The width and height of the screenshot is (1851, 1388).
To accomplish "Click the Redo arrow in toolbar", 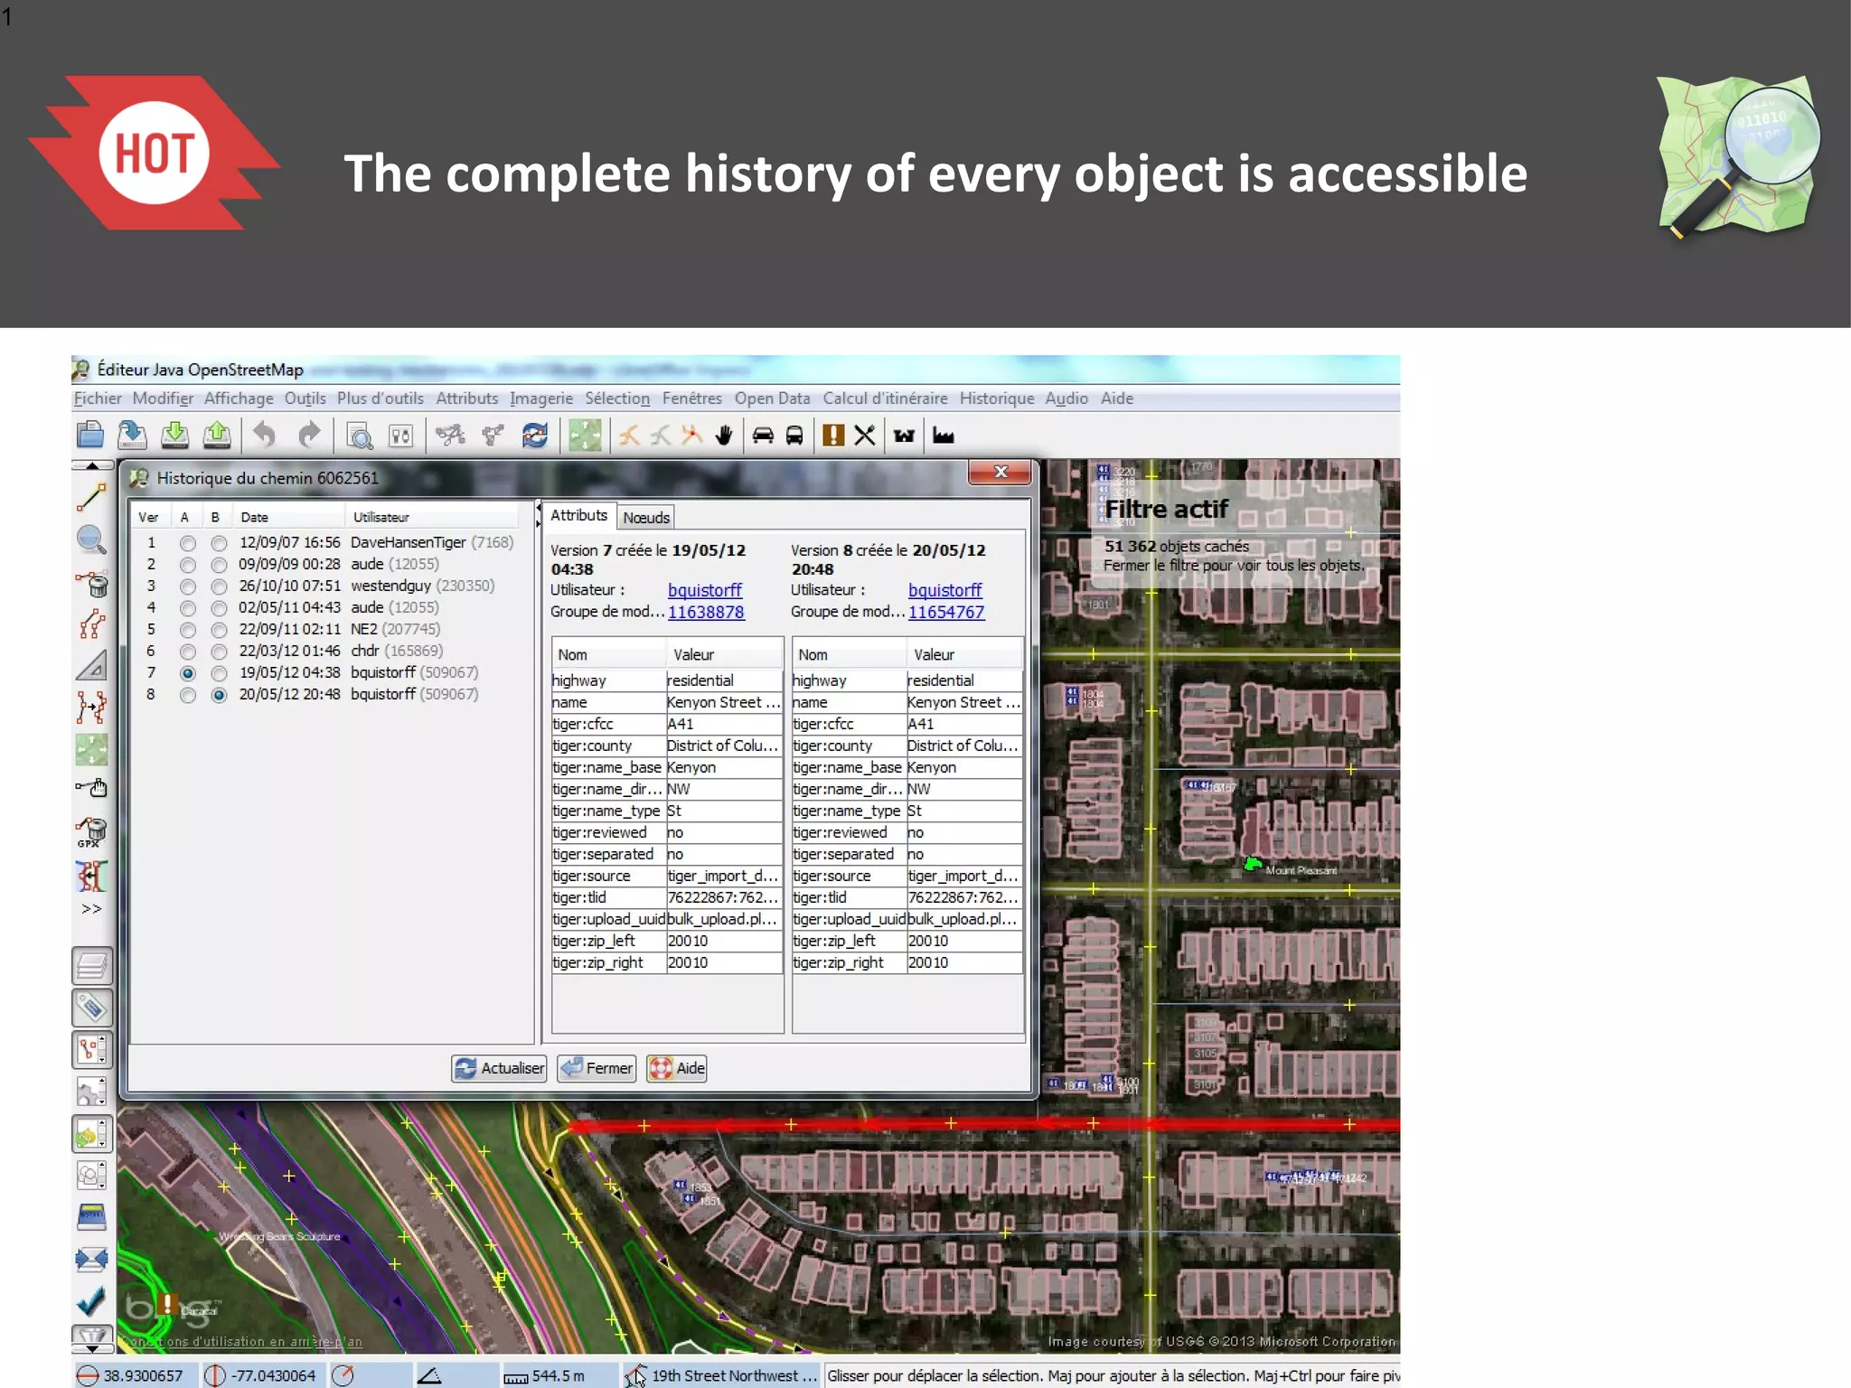I will 309,436.
